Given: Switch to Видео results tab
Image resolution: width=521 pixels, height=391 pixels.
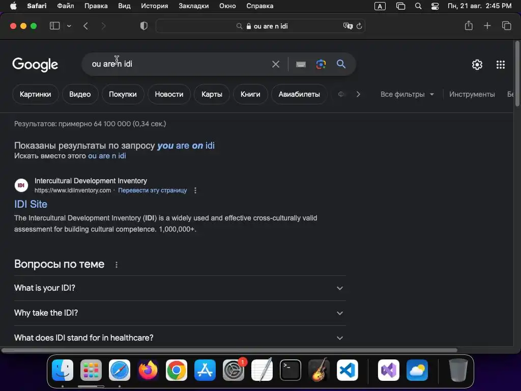Looking at the screenshot, I should pyautogui.click(x=80, y=94).
